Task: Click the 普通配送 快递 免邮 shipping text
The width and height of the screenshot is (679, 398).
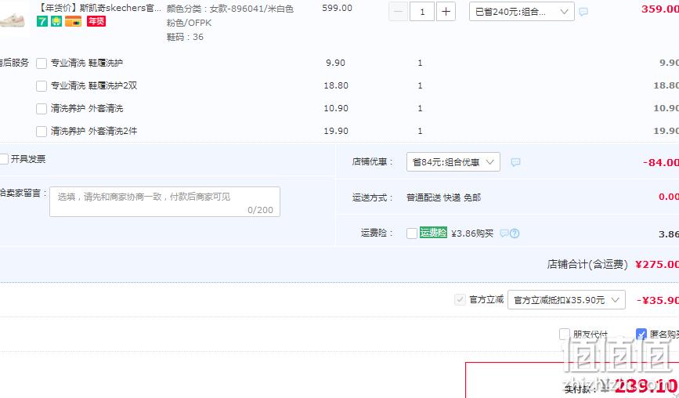Action: [443, 197]
